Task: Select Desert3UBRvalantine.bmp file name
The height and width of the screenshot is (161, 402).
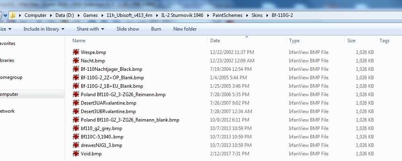Action: pos(108,112)
